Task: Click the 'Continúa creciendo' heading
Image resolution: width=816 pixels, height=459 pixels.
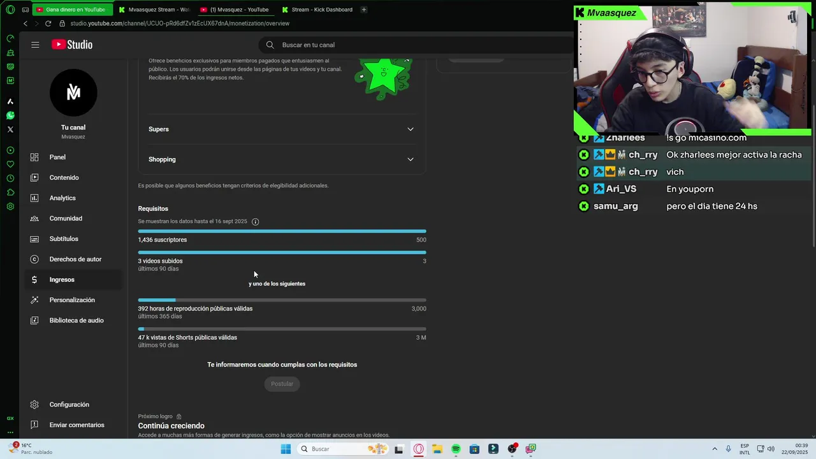Action: [x=171, y=426]
